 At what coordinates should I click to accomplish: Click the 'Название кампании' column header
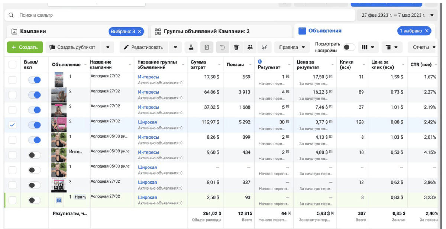111,65
